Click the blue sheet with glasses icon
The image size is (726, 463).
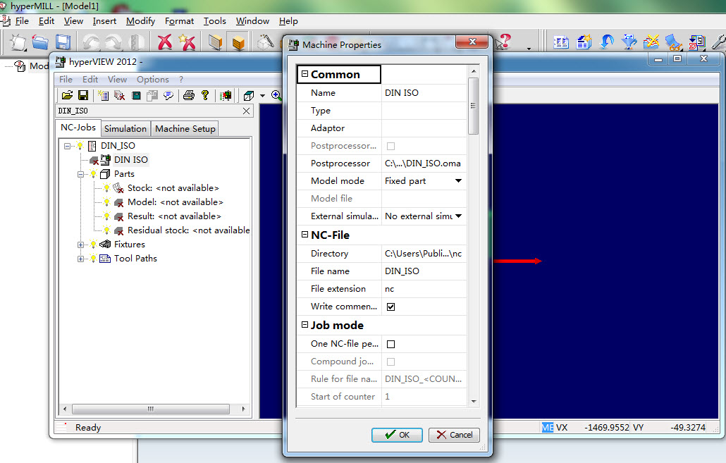coord(674,42)
